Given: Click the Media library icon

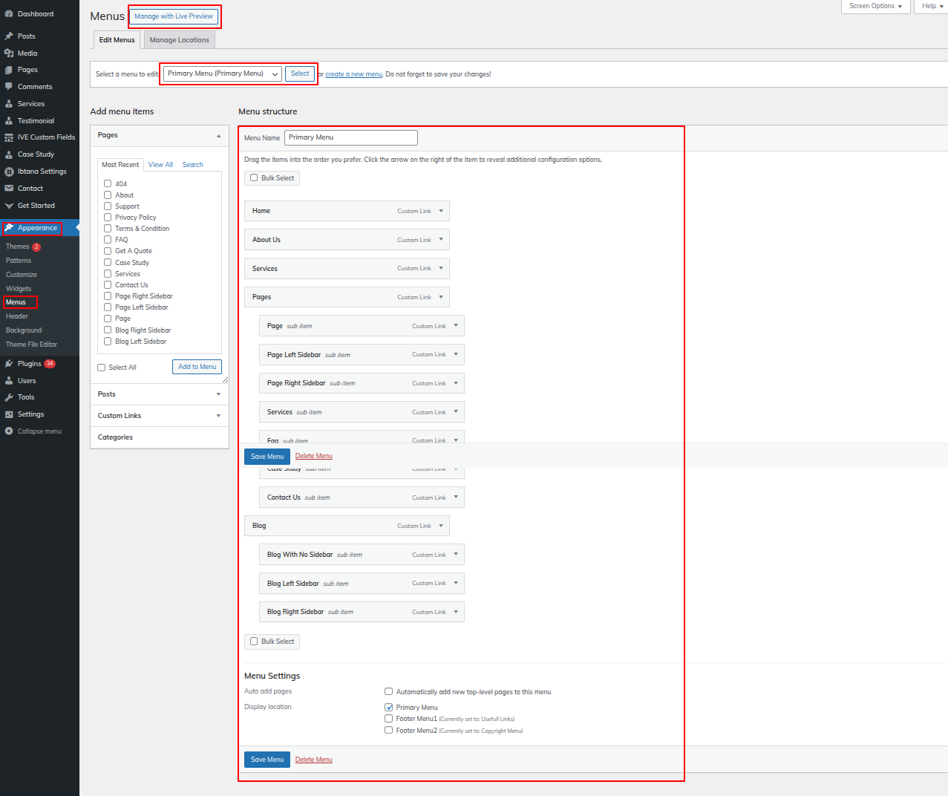Looking at the screenshot, I should [9, 53].
